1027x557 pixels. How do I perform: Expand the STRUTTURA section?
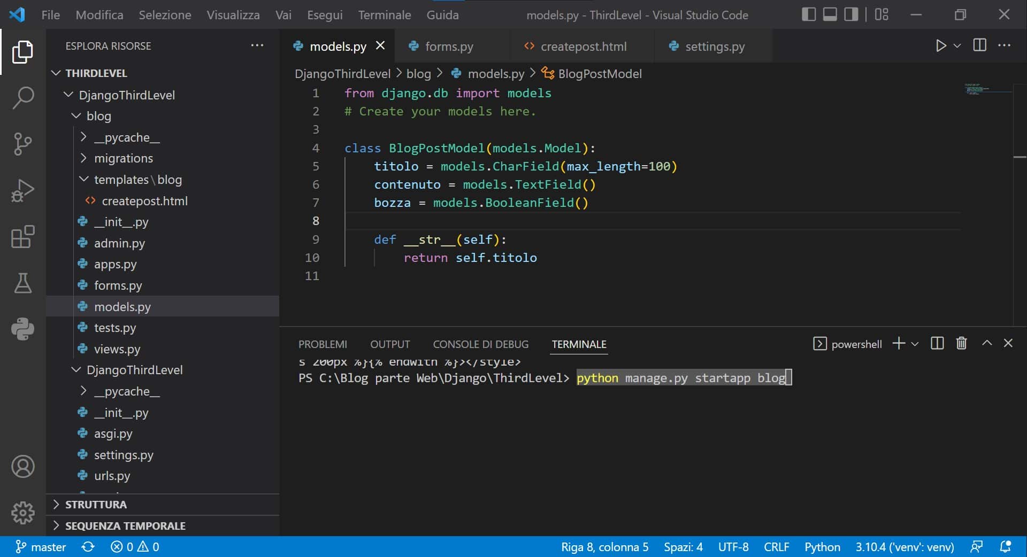(163, 505)
